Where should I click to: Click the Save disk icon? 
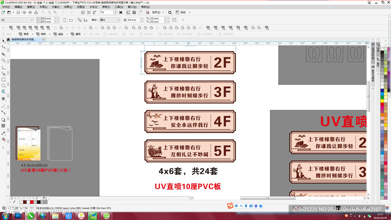18,12
